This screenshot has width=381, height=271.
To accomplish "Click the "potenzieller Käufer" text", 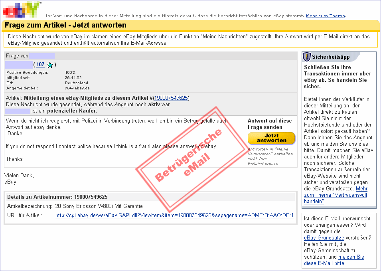I will [71, 111].
